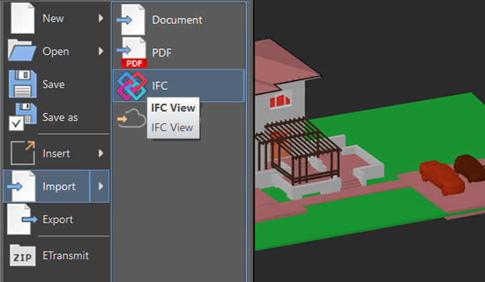
Task: Click the ETransmit ZIP icon
Action: point(22,255)
